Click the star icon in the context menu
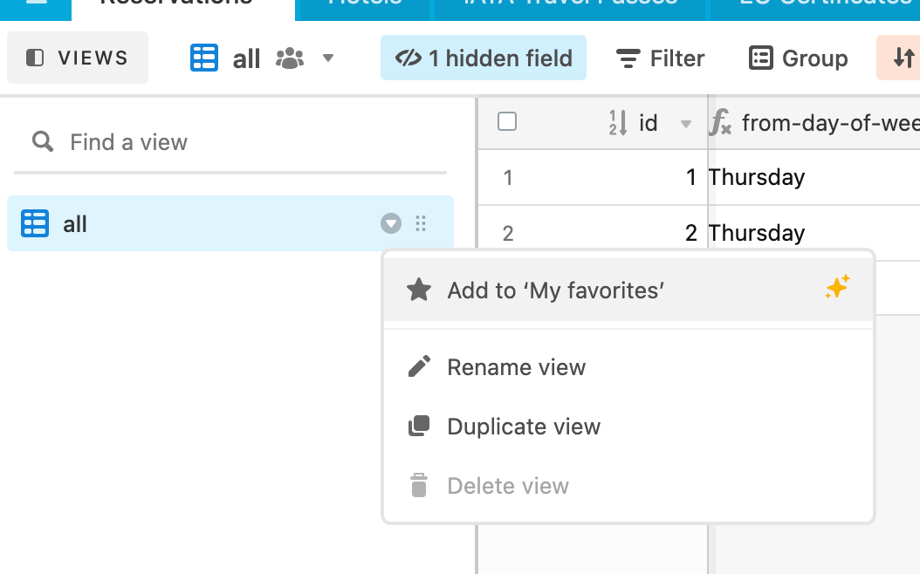 (419, 290)
